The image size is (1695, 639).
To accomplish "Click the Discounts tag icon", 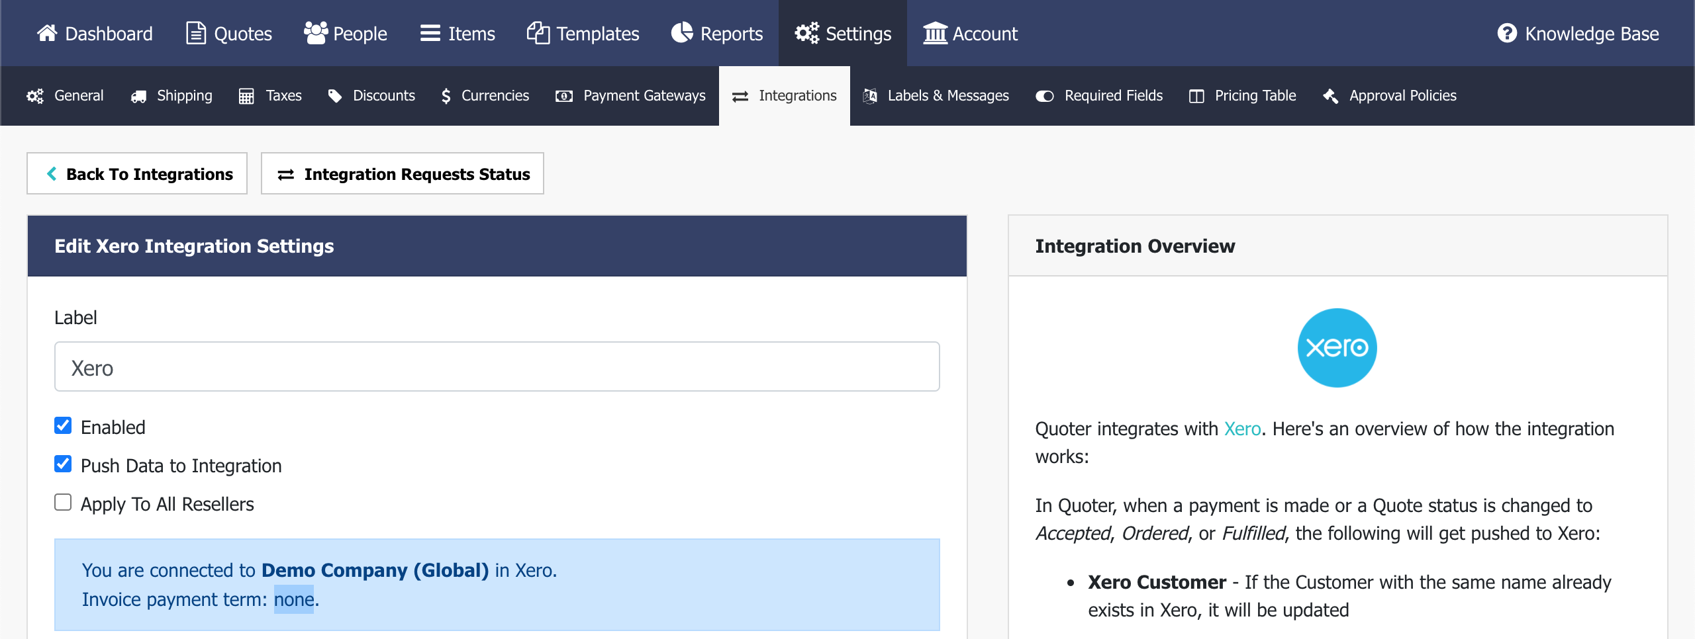I will tap(335, 96).
